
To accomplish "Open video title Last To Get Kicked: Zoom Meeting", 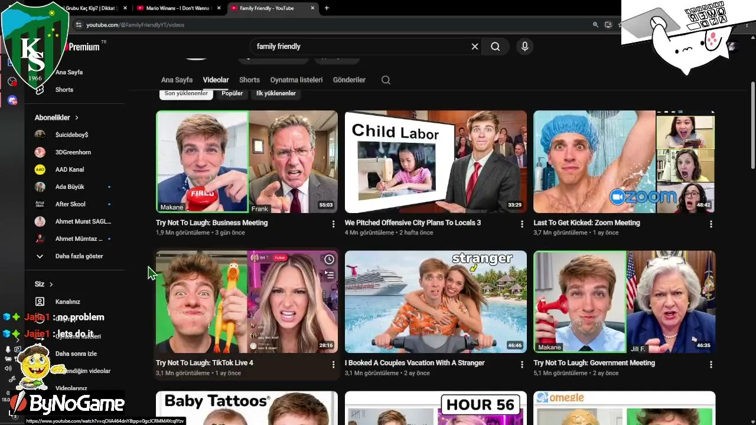I will [x=586, y=223].
